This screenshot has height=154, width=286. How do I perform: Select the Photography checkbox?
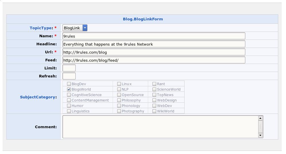click(119, 111)
